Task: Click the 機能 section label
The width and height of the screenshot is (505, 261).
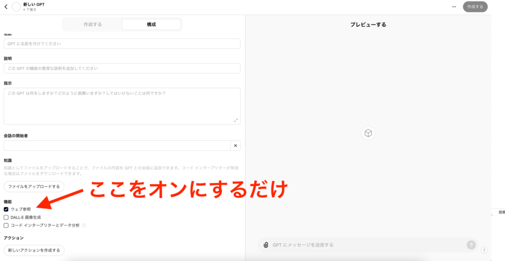Action: (8, 202)
